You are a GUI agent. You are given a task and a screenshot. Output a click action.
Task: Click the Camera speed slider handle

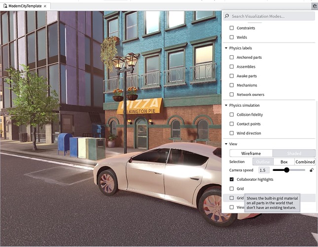pos(286,170)
